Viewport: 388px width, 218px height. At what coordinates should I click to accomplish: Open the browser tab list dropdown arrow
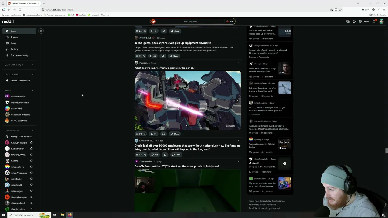point(358,3)
